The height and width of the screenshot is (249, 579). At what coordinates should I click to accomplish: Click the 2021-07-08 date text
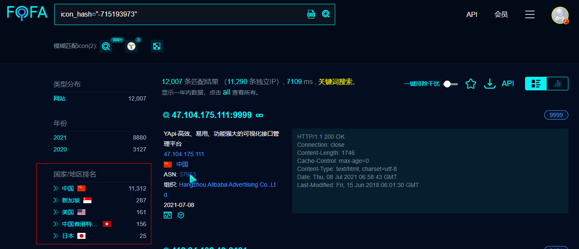[179, 205]
